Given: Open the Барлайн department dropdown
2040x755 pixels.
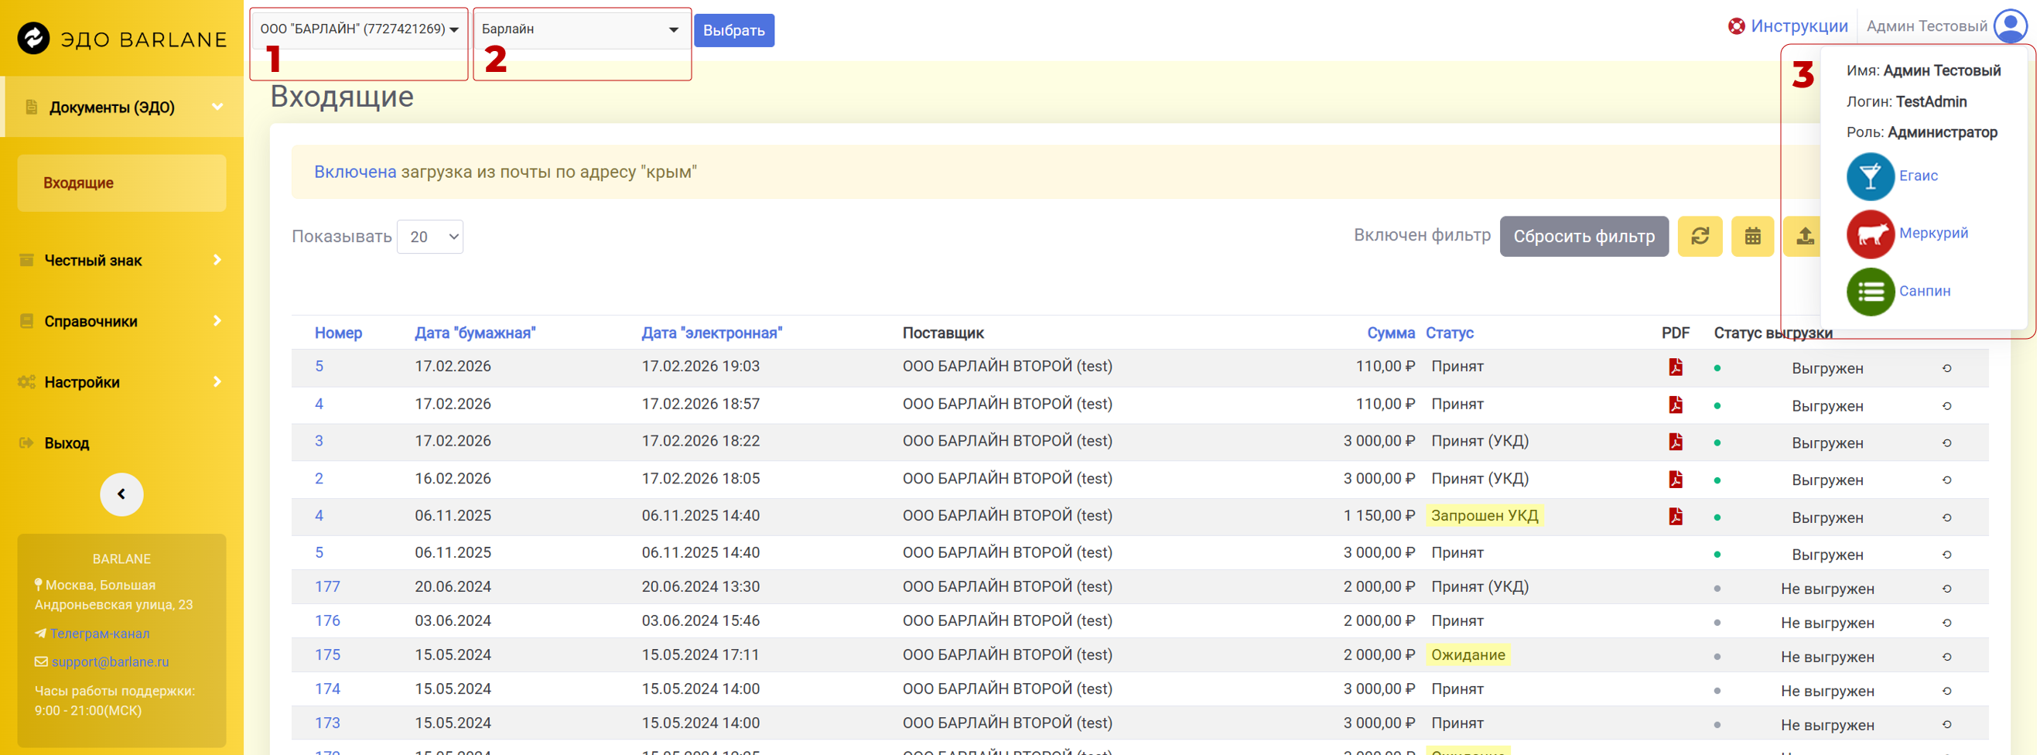Looking at the screenshot, I should tap(580, 29).
